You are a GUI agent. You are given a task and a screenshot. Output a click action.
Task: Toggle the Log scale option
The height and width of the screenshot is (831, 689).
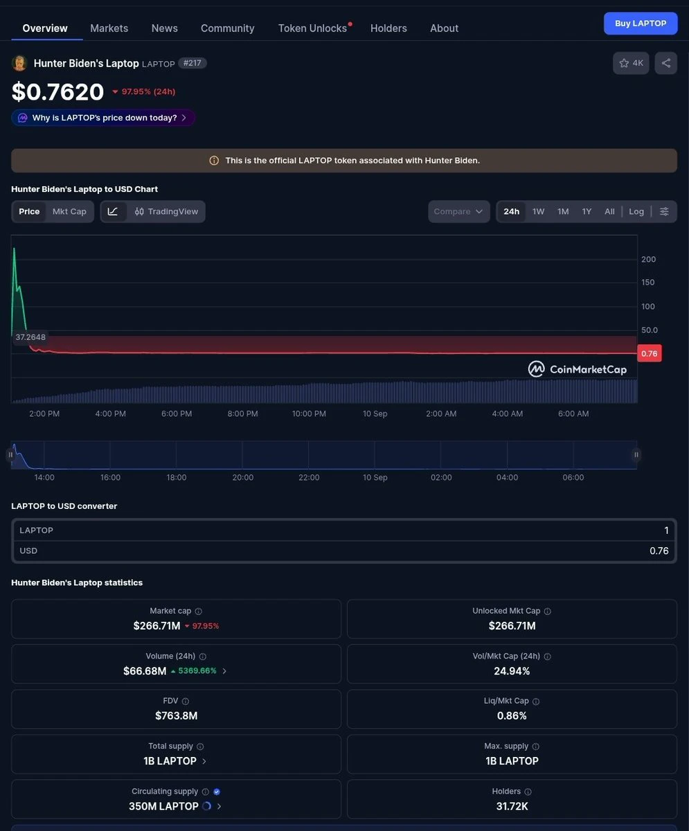click(636, 211)
